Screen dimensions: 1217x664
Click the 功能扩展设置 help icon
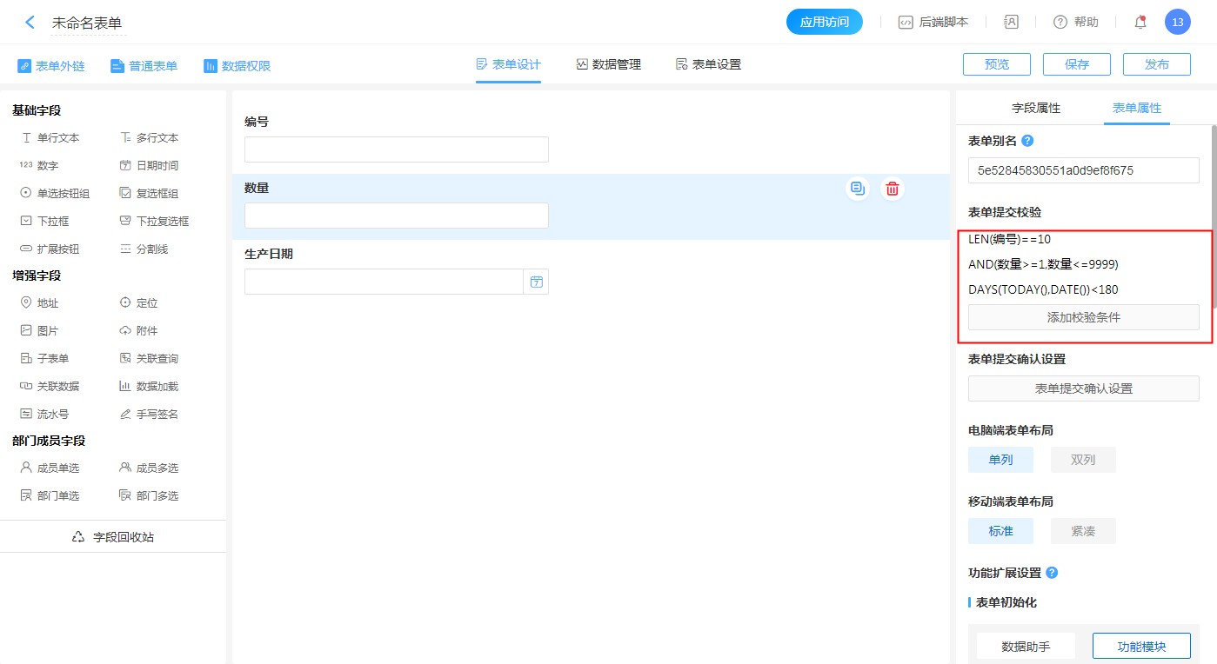tap(1052, 573)
